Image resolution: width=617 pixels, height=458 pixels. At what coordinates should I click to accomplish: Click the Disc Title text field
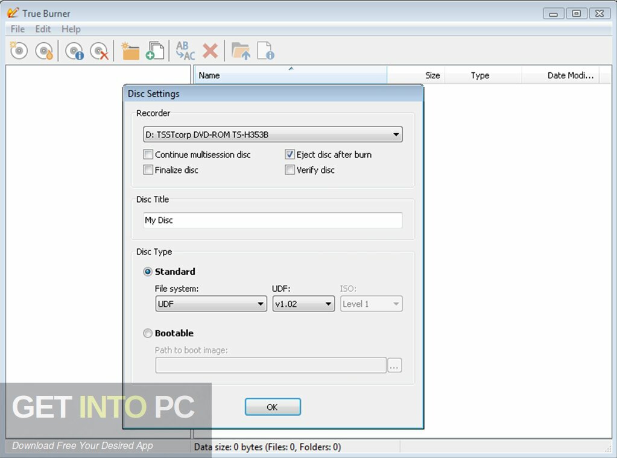(x=273, y=220)
